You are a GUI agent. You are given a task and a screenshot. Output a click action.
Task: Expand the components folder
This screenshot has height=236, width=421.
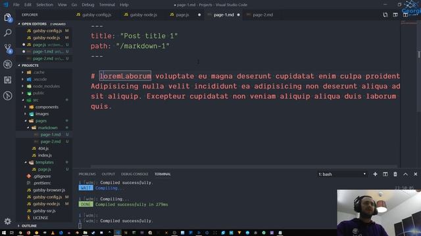point(47,107)
